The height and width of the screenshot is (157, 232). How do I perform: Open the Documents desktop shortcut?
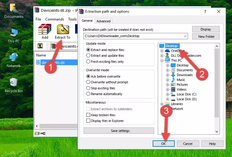pos(14,11)
